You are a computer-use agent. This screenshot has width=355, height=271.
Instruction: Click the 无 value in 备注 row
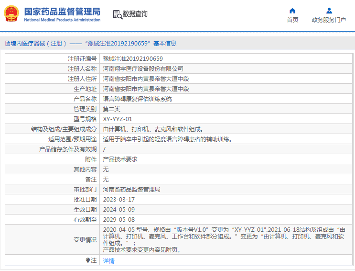[106, 179]
